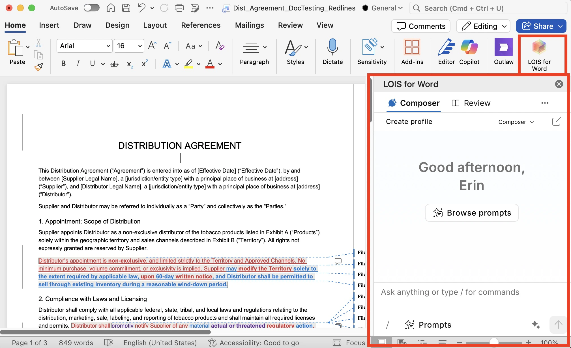Open the Sensitivity label dropdown
Viewport: 571px width, 348px height.
click(x=382, y=47)
